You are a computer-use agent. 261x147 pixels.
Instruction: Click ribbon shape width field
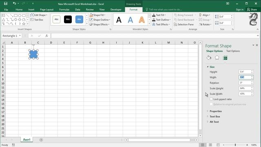225,23
